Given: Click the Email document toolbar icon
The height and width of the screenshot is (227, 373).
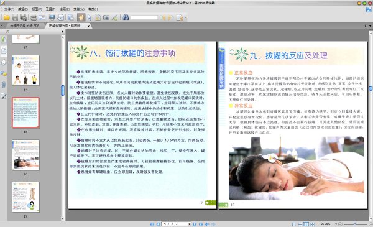Looking at the screenshot, I should pos(42,17).
